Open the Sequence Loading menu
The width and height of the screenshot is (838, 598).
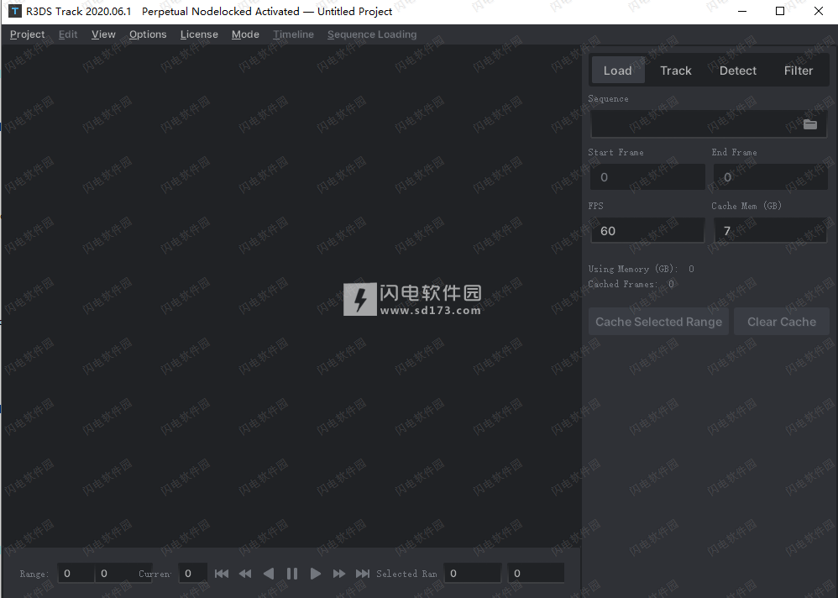pos(372,34)
